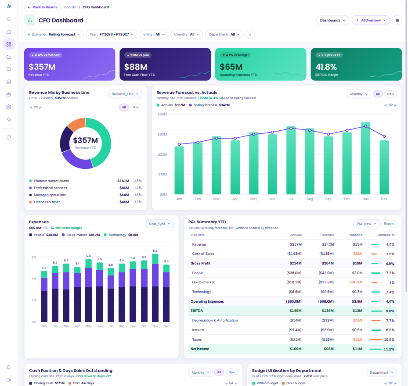Go to home icon in sidebar
Viewport: 408px width, 386px height.
9,32
